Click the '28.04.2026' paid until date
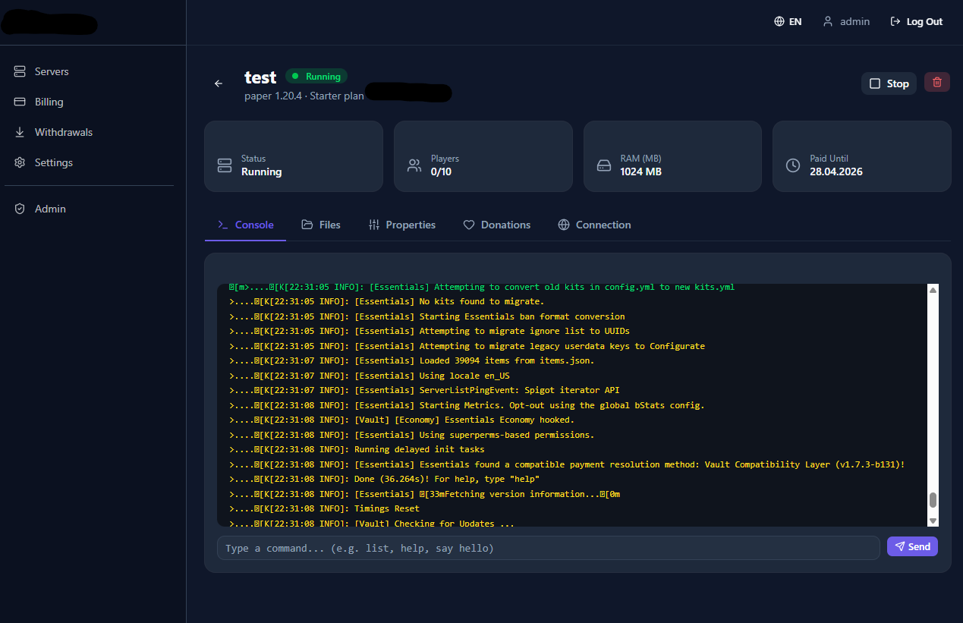Viewport: 963px width, 623px height. pyautogui.click(x=836, y=172)
